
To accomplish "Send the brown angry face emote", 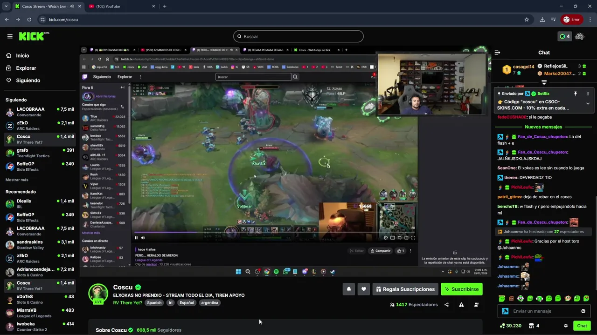I will click(x=511, y=298).
